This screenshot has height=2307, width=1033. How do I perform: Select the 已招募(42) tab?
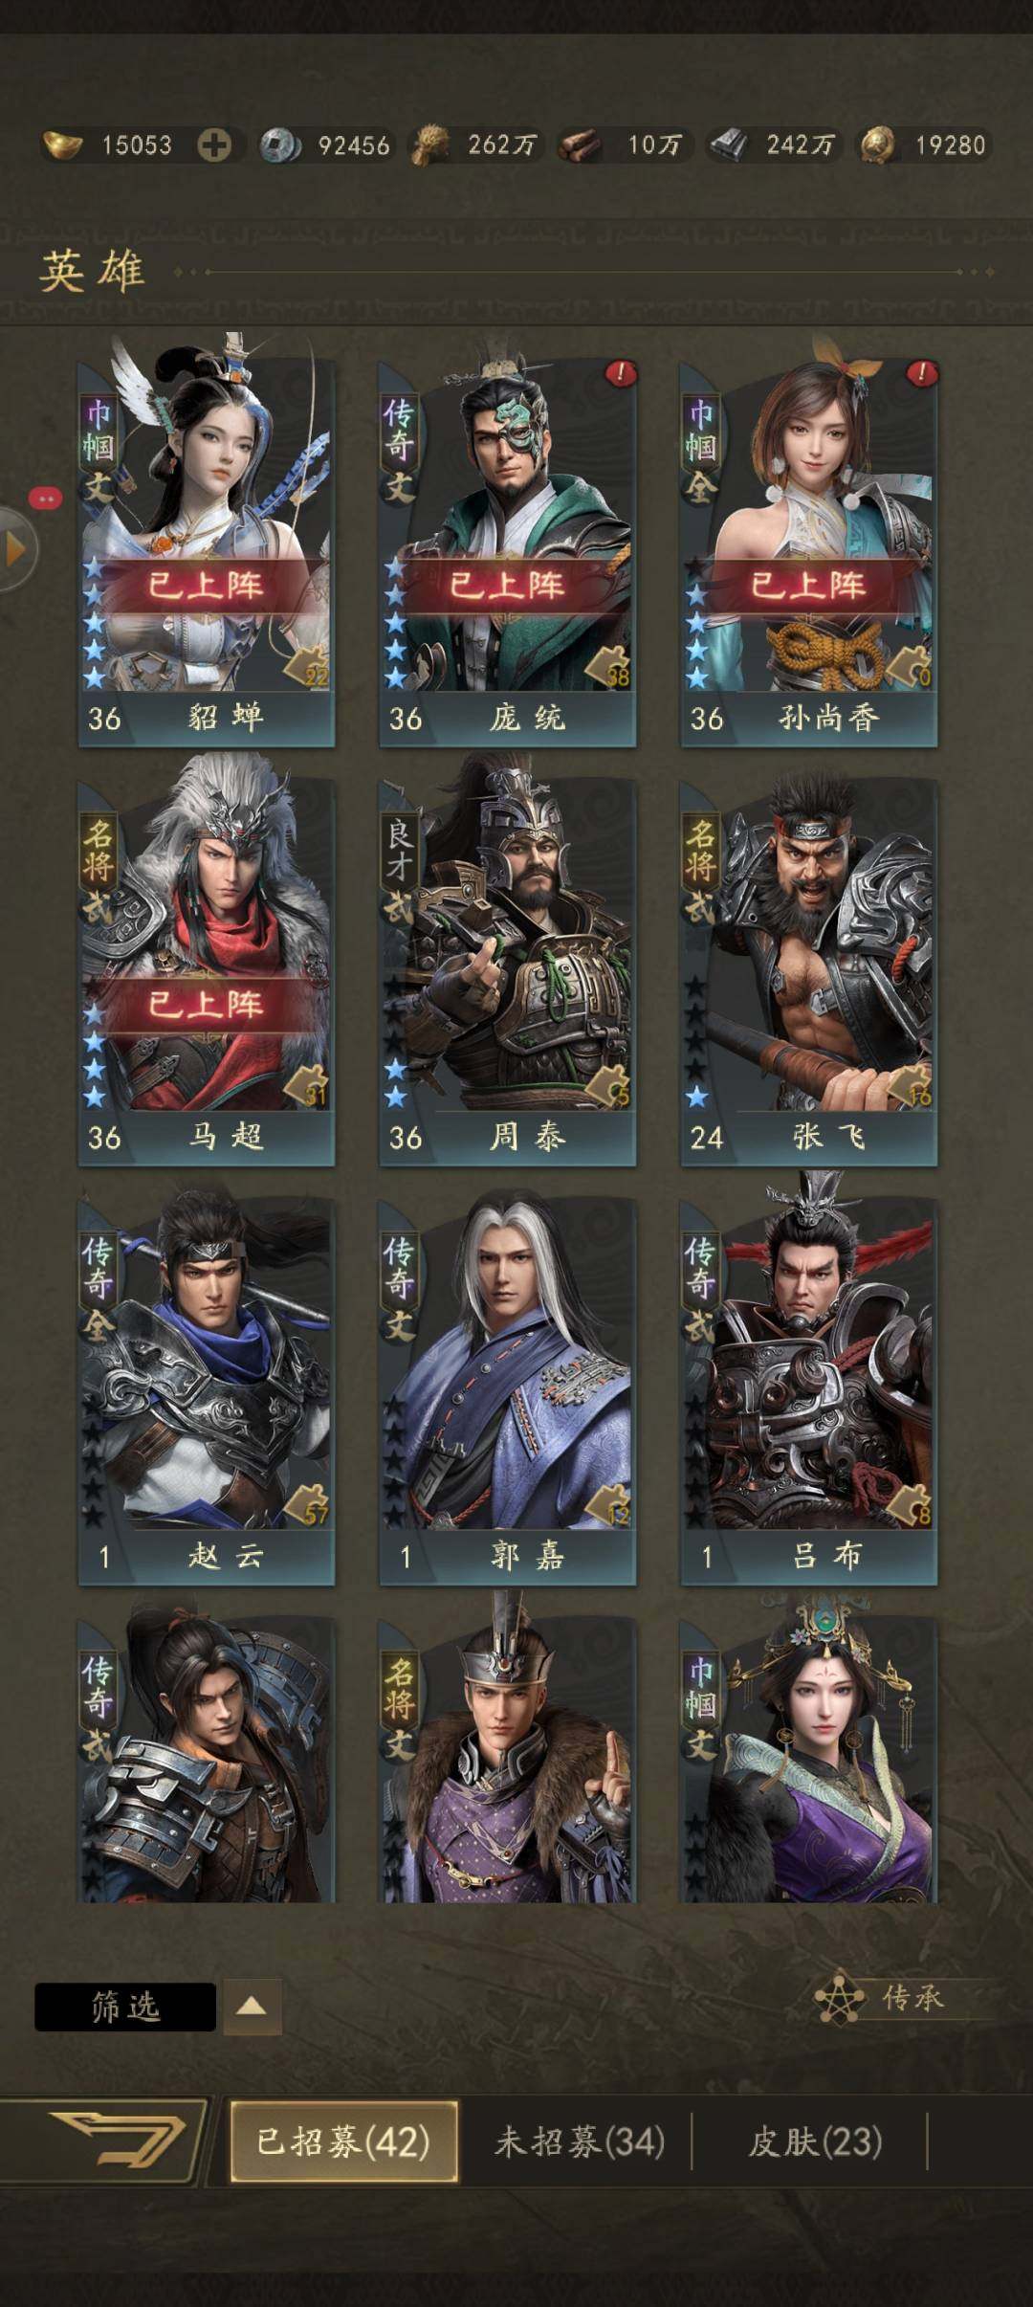tap(343, 2141)
